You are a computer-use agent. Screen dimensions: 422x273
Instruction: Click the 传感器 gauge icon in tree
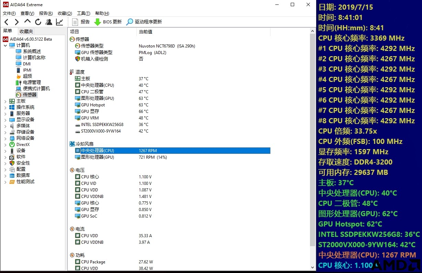tap(19, 95)
